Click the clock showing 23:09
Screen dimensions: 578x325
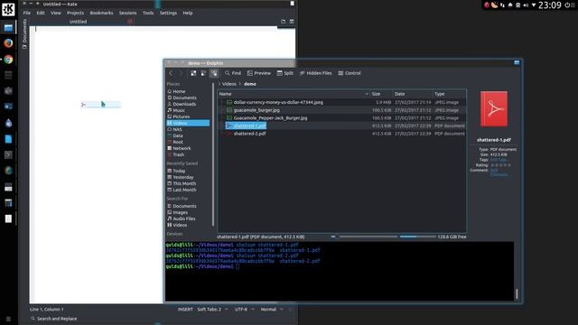tap(550, 5)
